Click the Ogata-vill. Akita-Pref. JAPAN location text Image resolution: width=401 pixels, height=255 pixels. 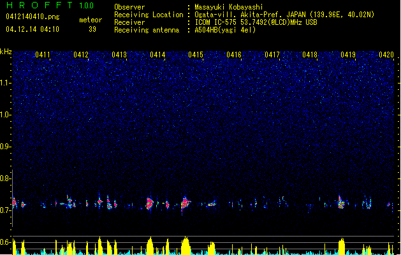click(284, 15)
